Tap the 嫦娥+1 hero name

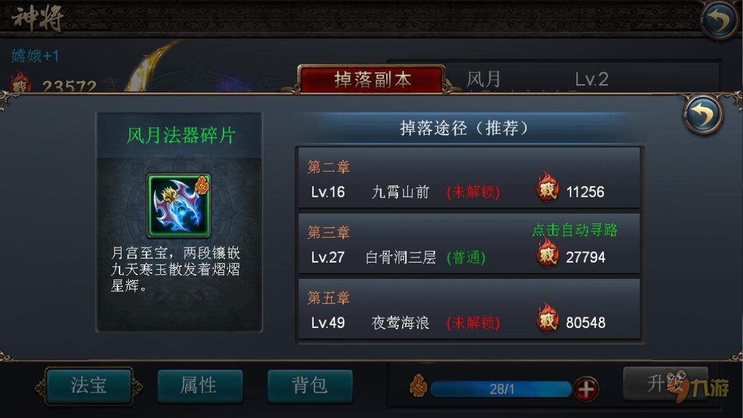tap(35, 56)
